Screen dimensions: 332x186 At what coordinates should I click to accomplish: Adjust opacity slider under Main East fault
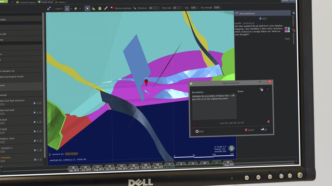pyautogui.click(x=2, y=114)
